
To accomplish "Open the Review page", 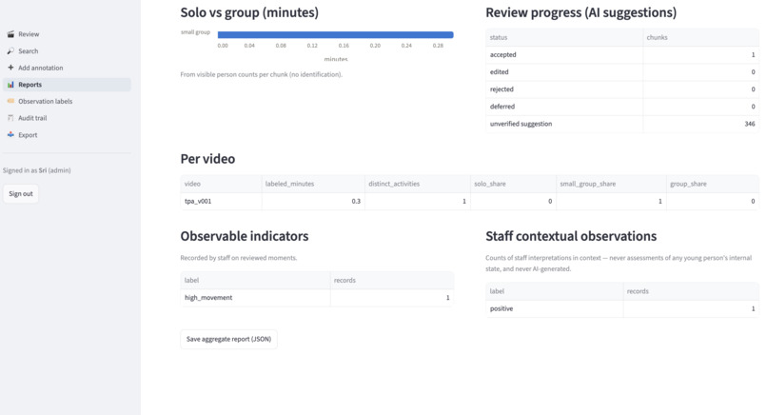I will (x=67, y=34).
